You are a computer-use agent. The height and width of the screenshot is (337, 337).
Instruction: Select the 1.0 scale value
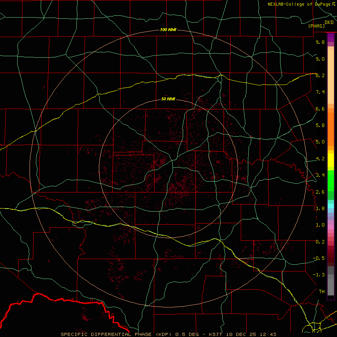pos(320,225)
